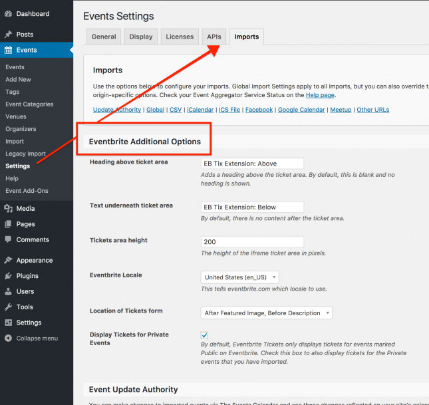Click the Appearance paintbrush icon
429x405 pixels.
click(8, 260)
